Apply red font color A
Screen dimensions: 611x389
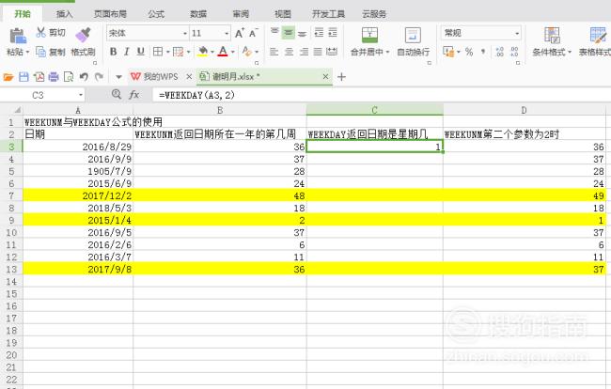[x=223, y=52]
